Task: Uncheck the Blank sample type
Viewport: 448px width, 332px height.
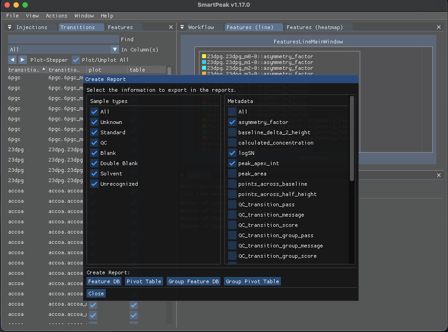Action: (x=94, y=153)
